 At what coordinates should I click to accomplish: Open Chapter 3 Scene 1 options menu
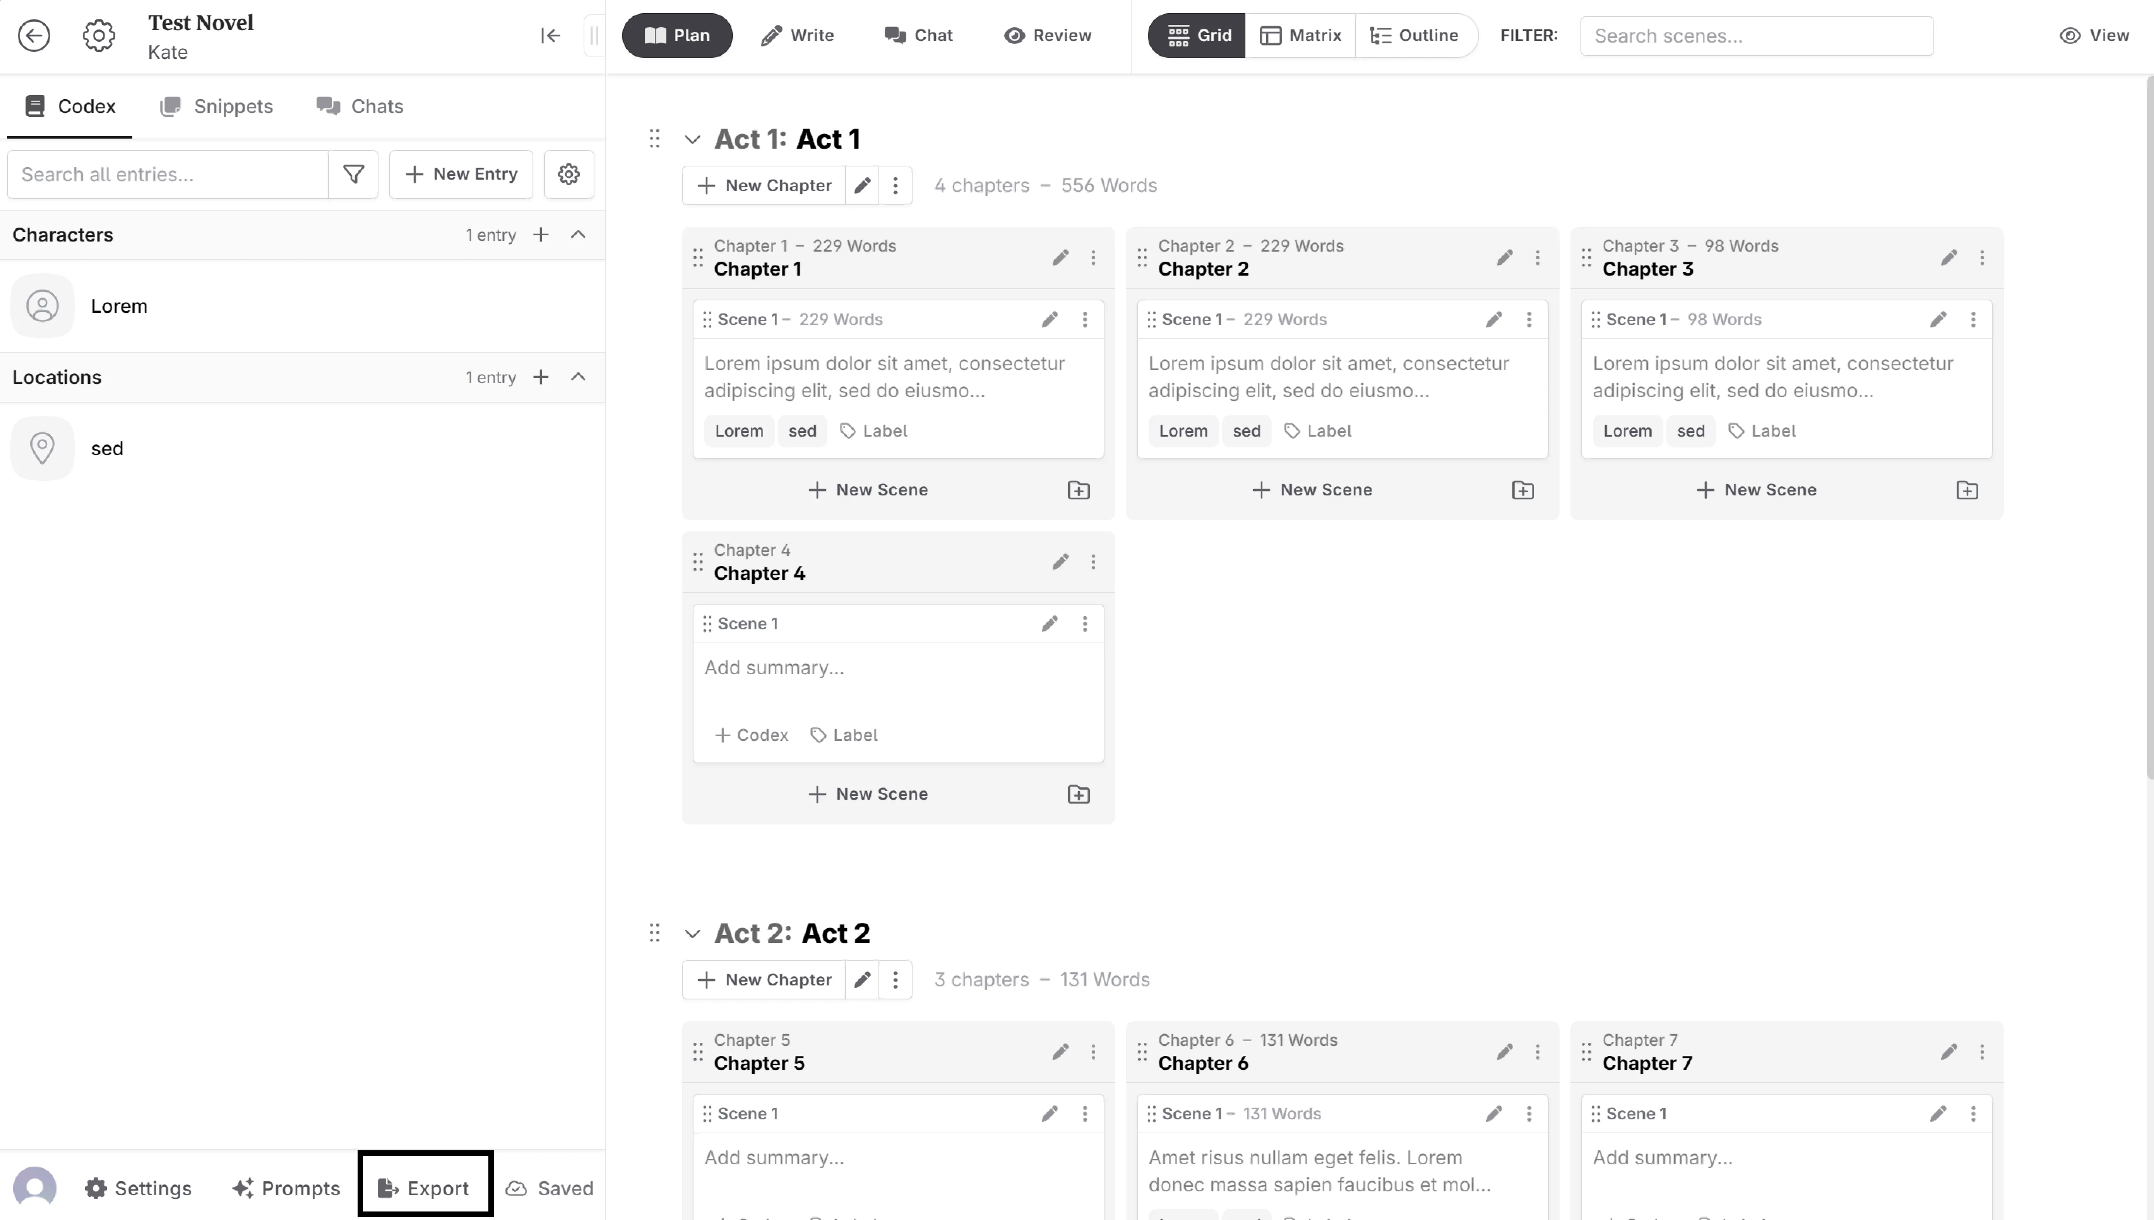[x=1973, y=319]
